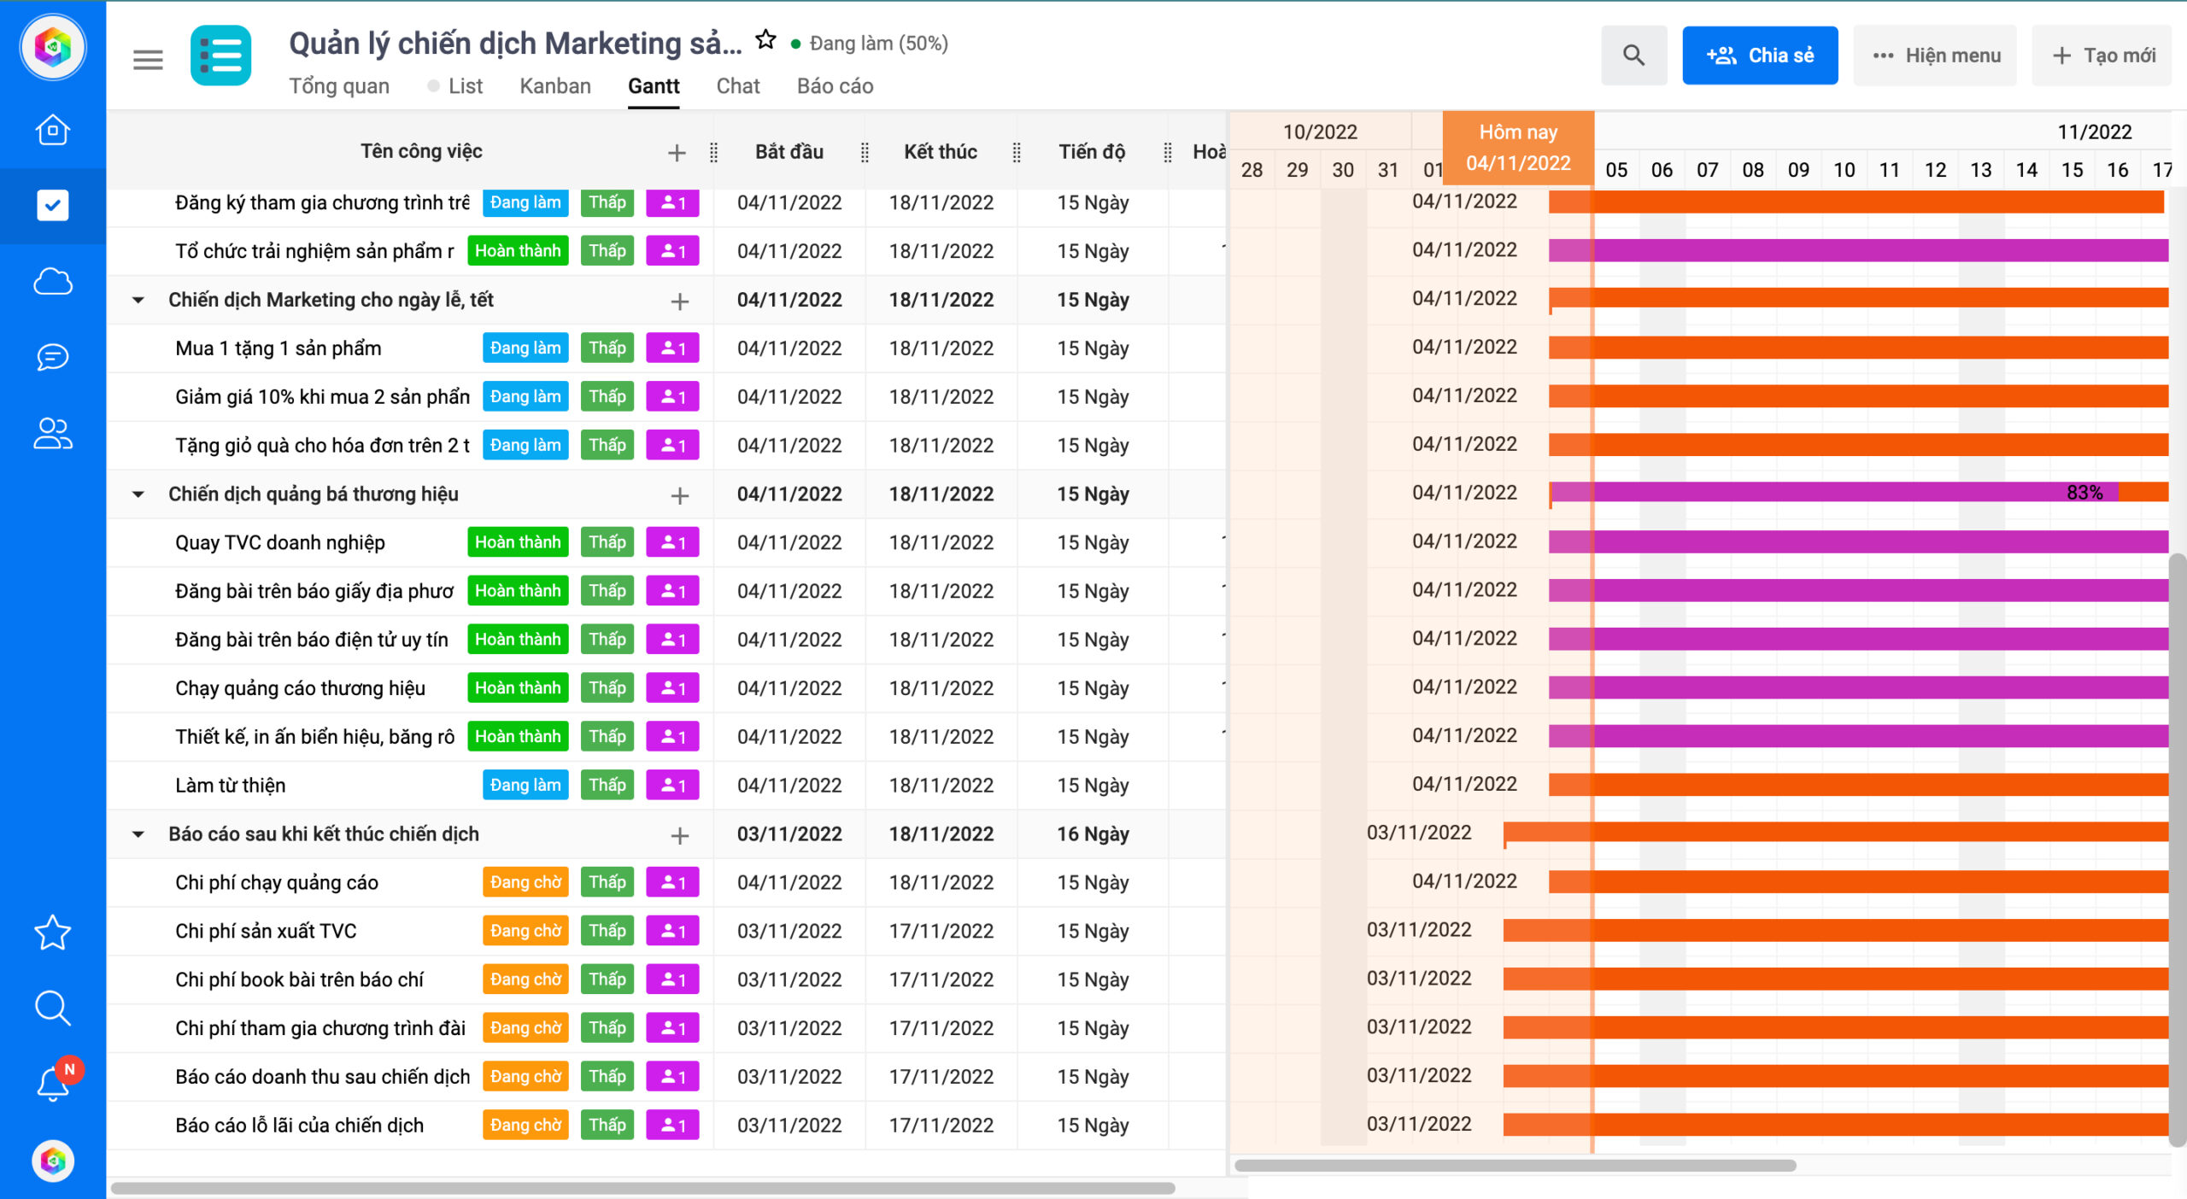Click Gantt chart horizontal scrollbar

coord(1515,1165)
